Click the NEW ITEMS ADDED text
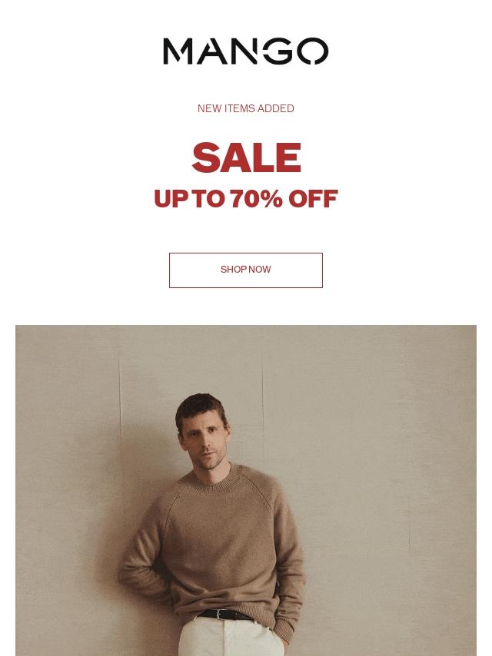 point(246,108)
